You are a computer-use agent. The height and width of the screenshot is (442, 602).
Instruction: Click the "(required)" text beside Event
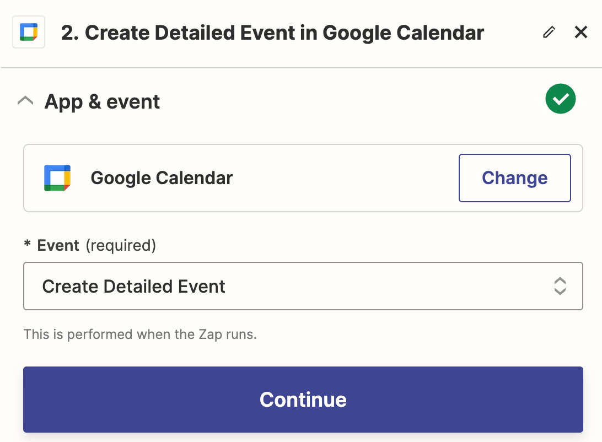(x=121, y=245)
